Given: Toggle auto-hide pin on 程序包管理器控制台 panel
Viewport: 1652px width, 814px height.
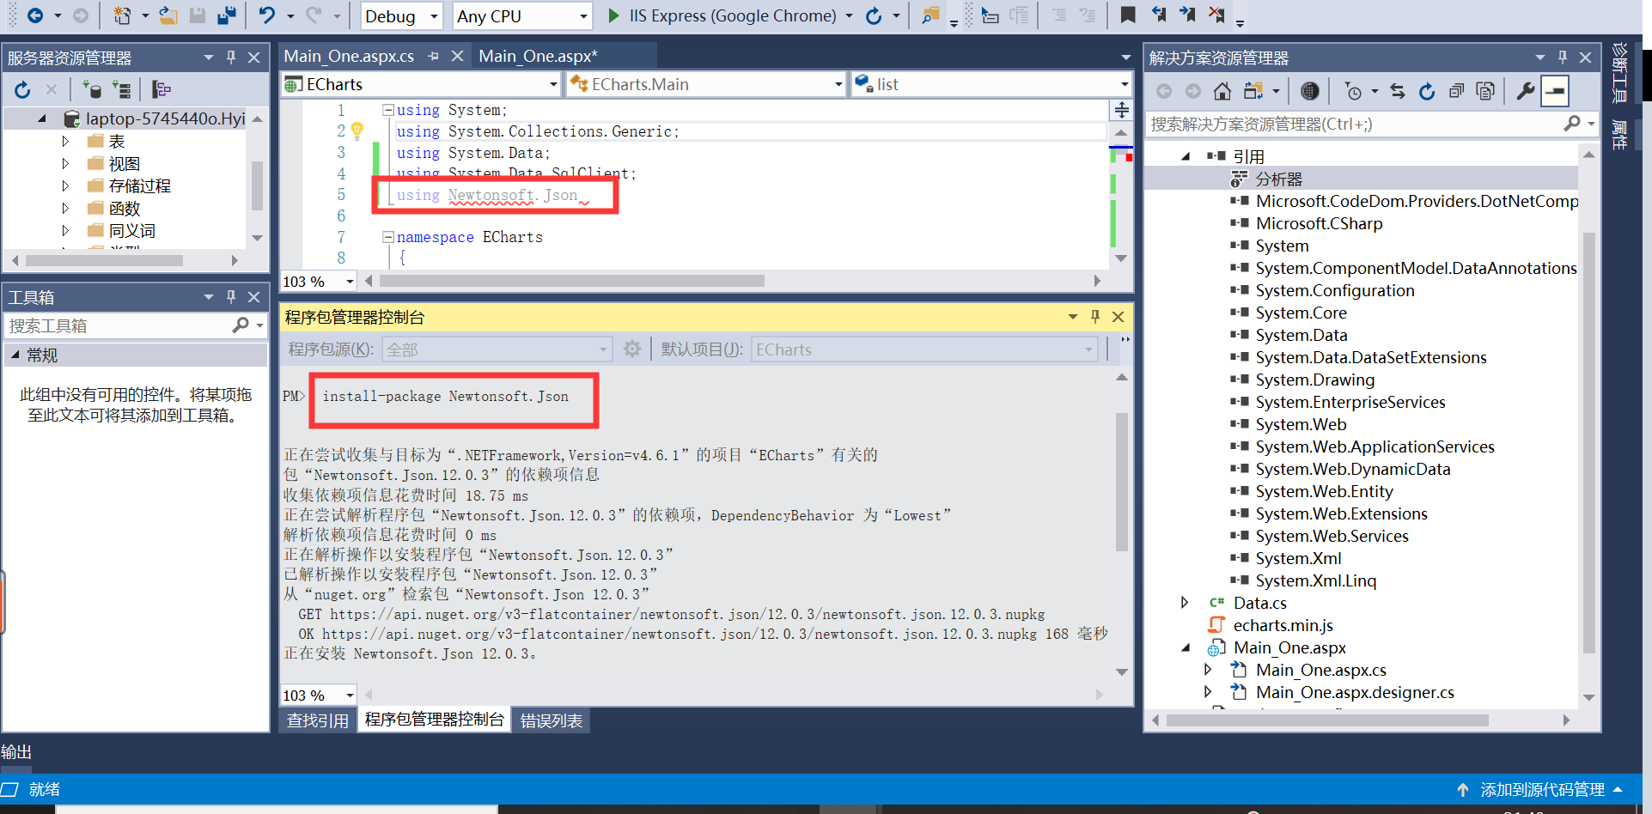Looking at the screenshot, I should [x=1094, y=317].
